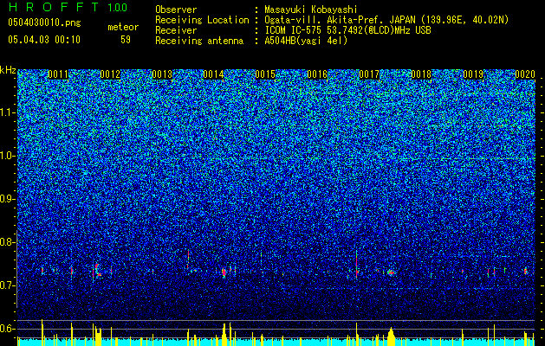
Task: Click the 0.8 kHz axis tick label
Action: point(8,242)
